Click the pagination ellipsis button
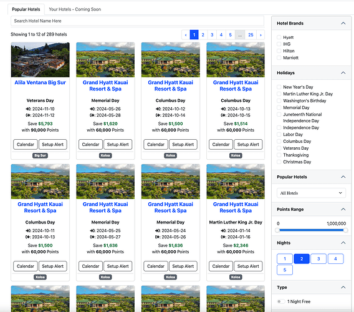This screenshot has width=354, height=312. click(240, 35)
